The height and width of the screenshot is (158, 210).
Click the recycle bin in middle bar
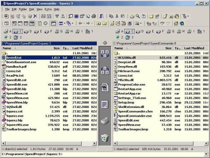click(x=105, y=138)
